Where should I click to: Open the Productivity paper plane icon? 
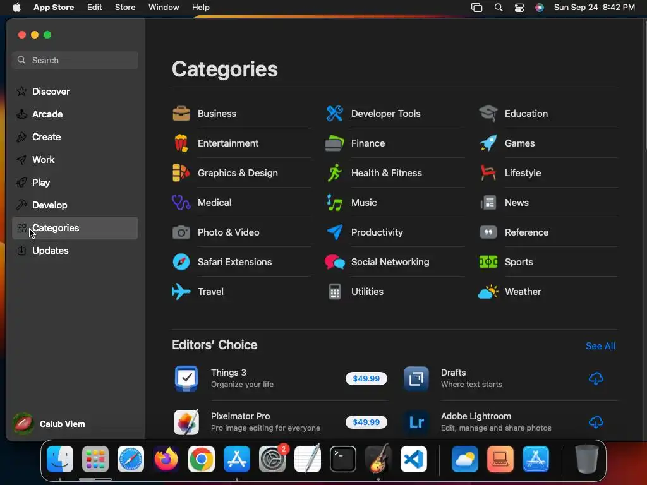pyautogui.click(x=335, y=232)
